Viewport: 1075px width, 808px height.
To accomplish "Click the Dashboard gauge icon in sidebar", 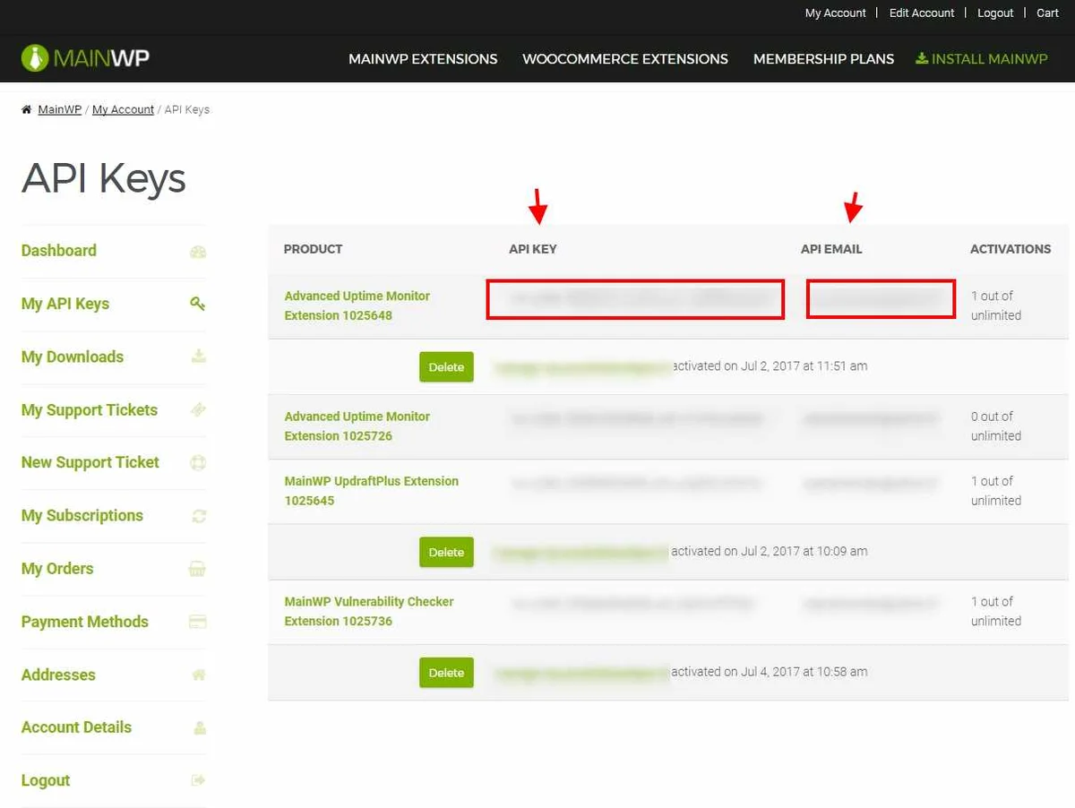I will point(198,252).
